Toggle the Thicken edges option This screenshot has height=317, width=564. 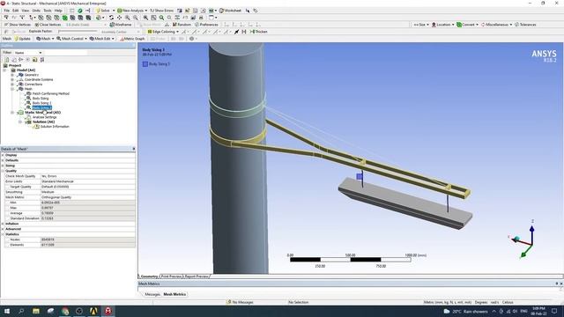click(258, 32)
